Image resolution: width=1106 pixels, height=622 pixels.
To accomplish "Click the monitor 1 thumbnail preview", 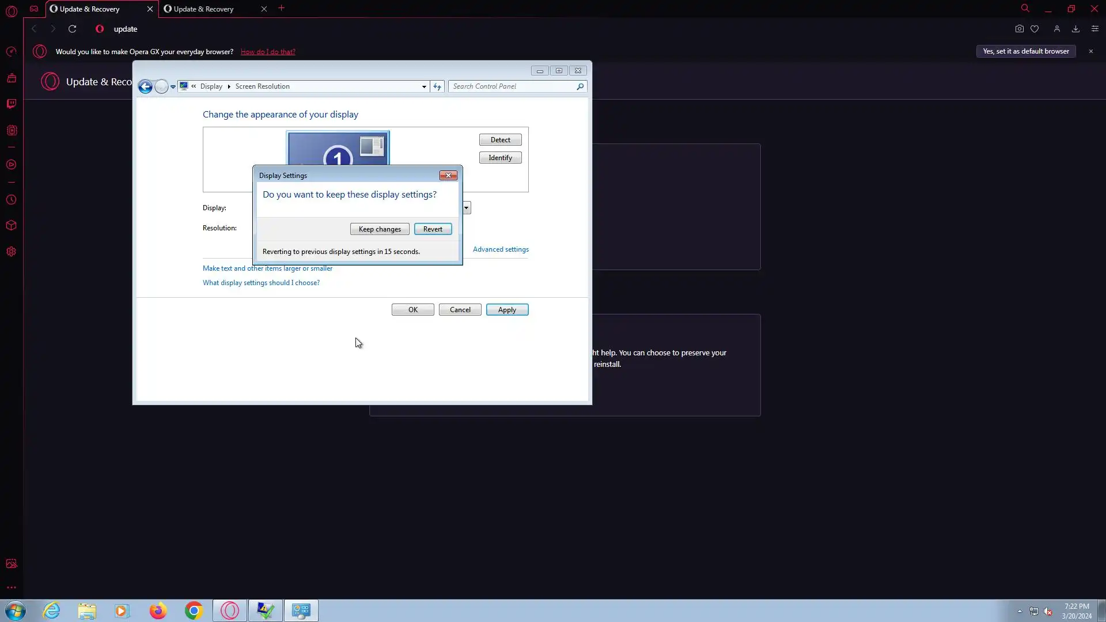I will [x=338, y=150].
